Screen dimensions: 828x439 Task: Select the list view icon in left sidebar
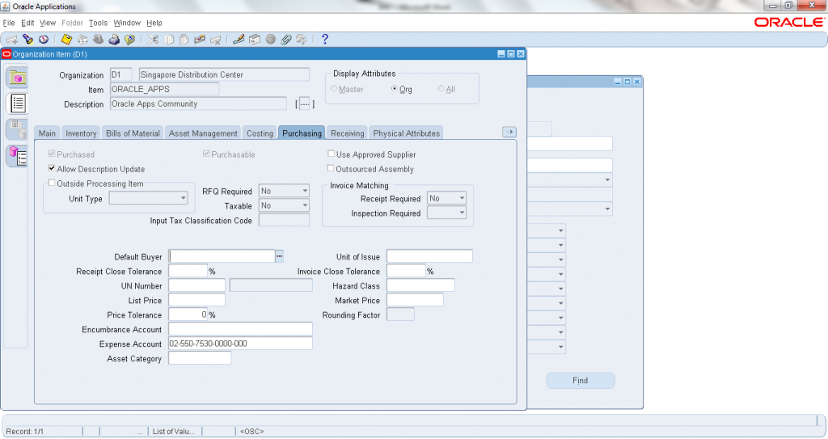click(x=17, y=103)
